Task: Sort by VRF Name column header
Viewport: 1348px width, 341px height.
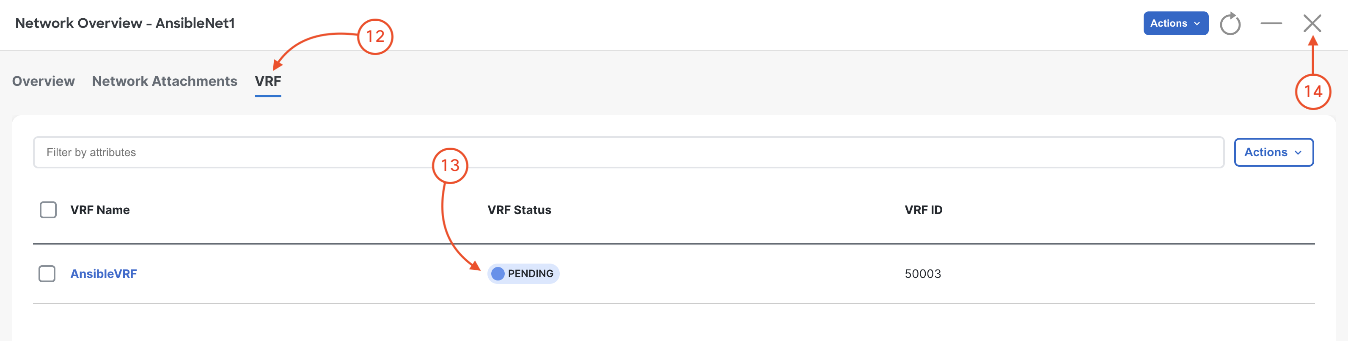Action: (100, 210)
